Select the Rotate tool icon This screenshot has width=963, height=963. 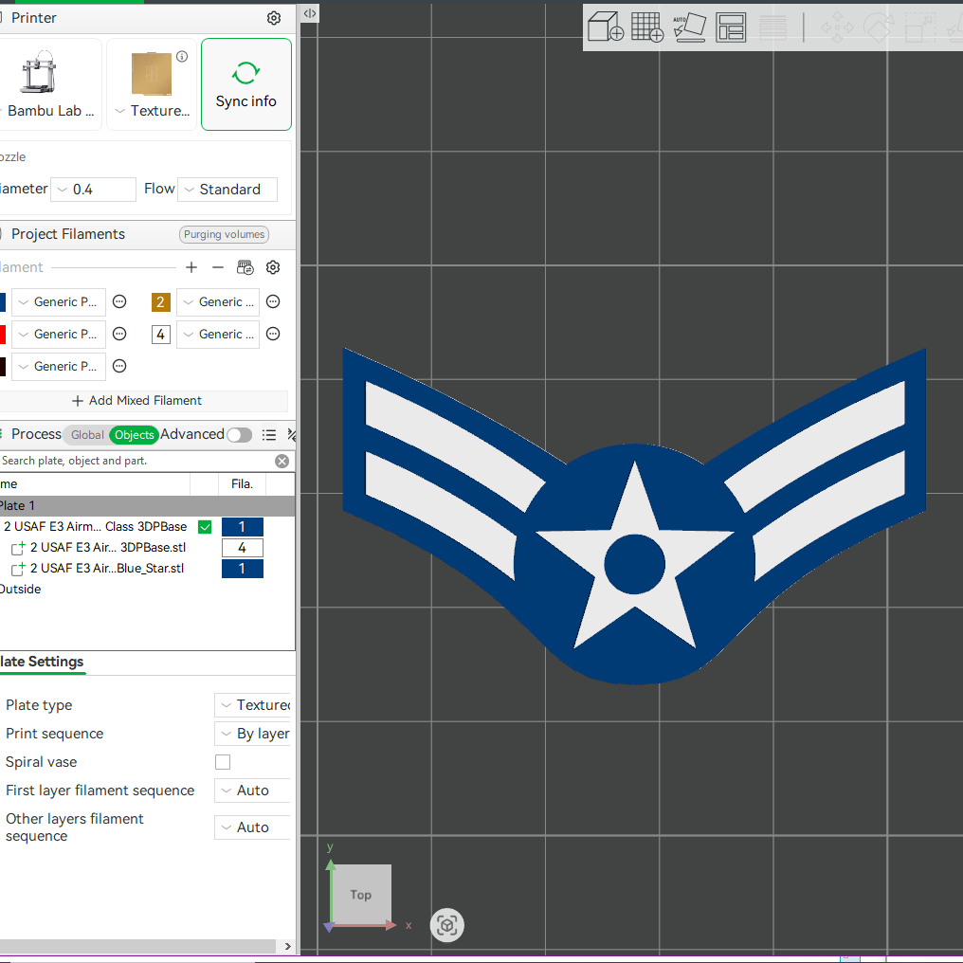879,27
